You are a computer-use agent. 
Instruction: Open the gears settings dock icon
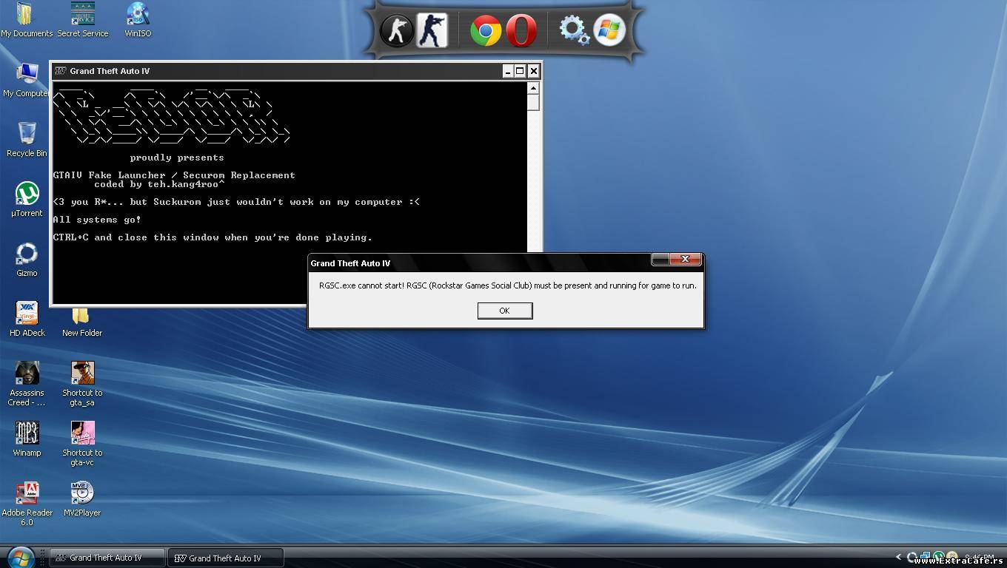click(x=573, y=31)
